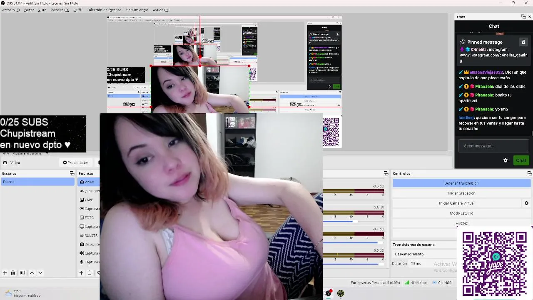Viewport: 533px width, 300px height.
Task: Click the pin icon beside Pinned message
Action: 462,42
